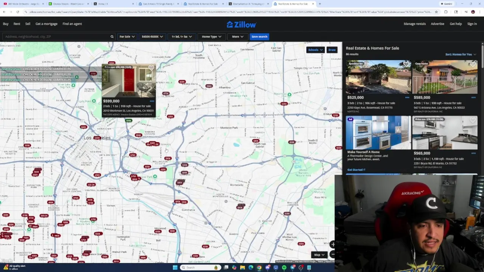Open Spotify from taskbar
The image size is (484, 272).
(x=284, y=267)
